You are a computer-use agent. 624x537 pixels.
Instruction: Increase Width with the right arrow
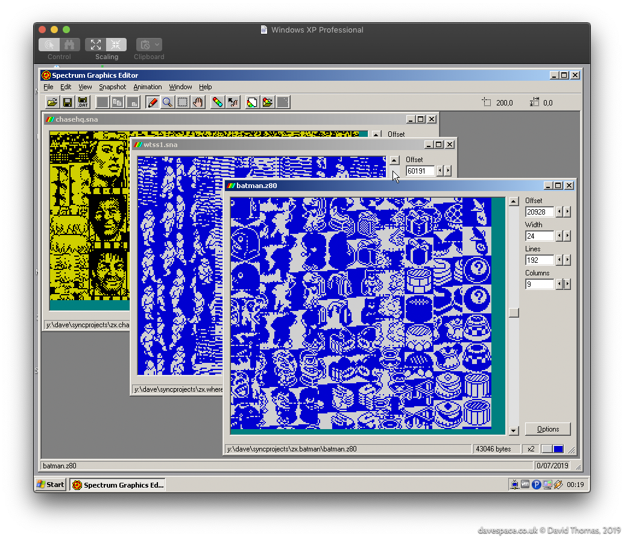tap(567, 236)
